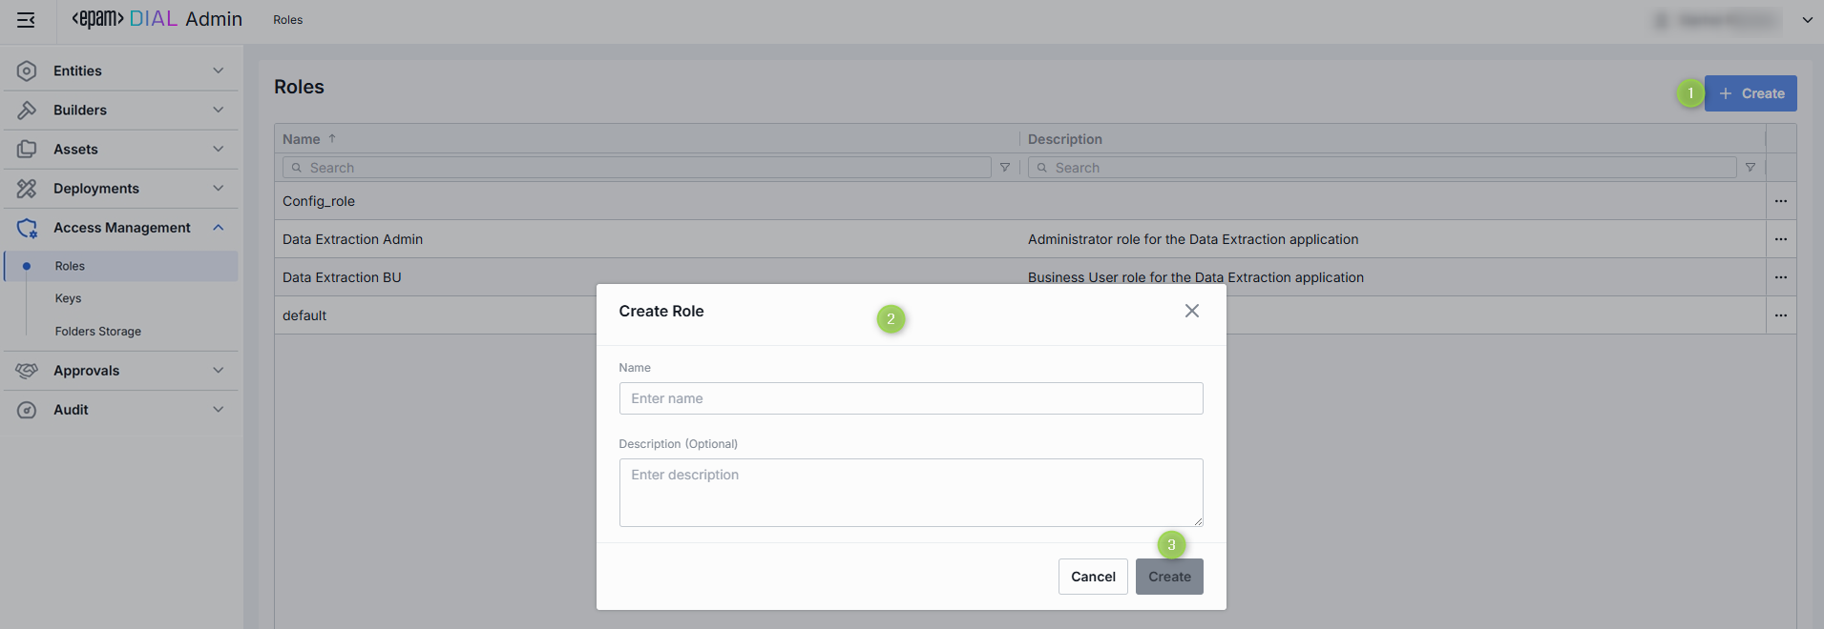Click the Approvals handshake icon
The width and height of the screenshot is (1824, 629).
(27, 371)
